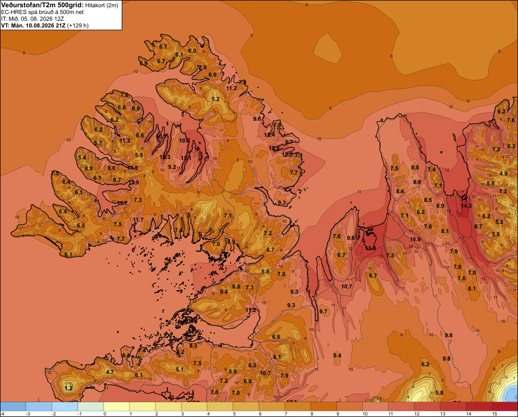Click the 'IT: Mið. 05. 08. 2026 12Z' line
The width and height of the screenshot is (518, 417).
point(32,19)
